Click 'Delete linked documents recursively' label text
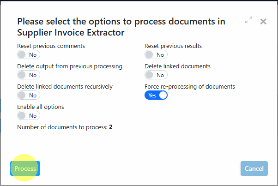278x186 pixels. 65,87
